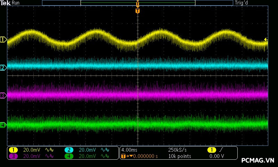
Task: Click channel 3 ground marker on left edge
Action: tap(3, 95)
